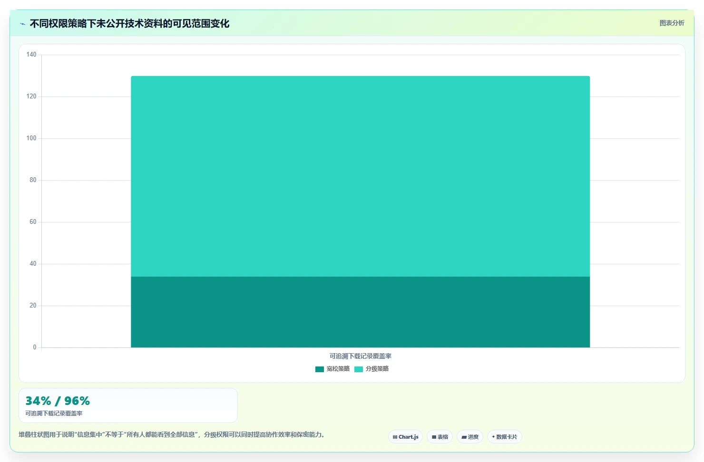The height and width of the screenshot is (462, 704).
Task: Click the 堆叠柱状图 description sentence
Action: pyautogui.click(x=173, y=434)
